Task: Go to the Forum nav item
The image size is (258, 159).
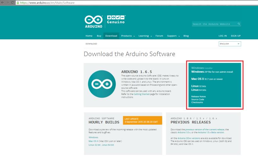Action: click(x=159, y=36)
